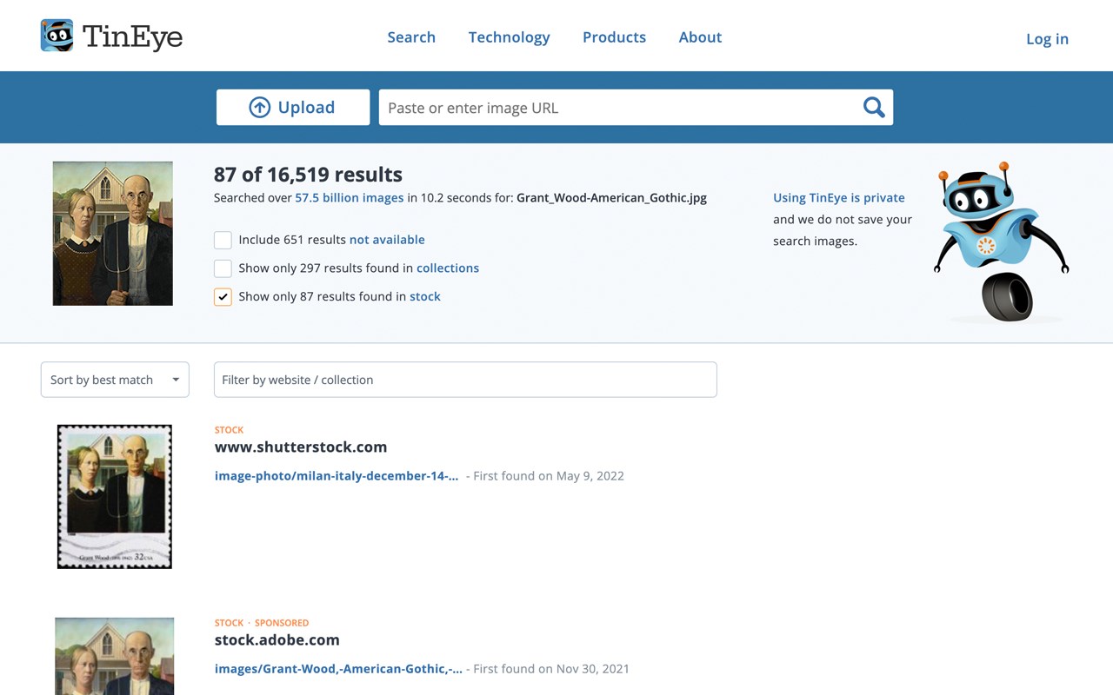Image resolution: width=1113 pixels, height=695 pixels.
Task: Open images/Grant-Wood,-American-Gothic link
Action: (x=338, y=669)
